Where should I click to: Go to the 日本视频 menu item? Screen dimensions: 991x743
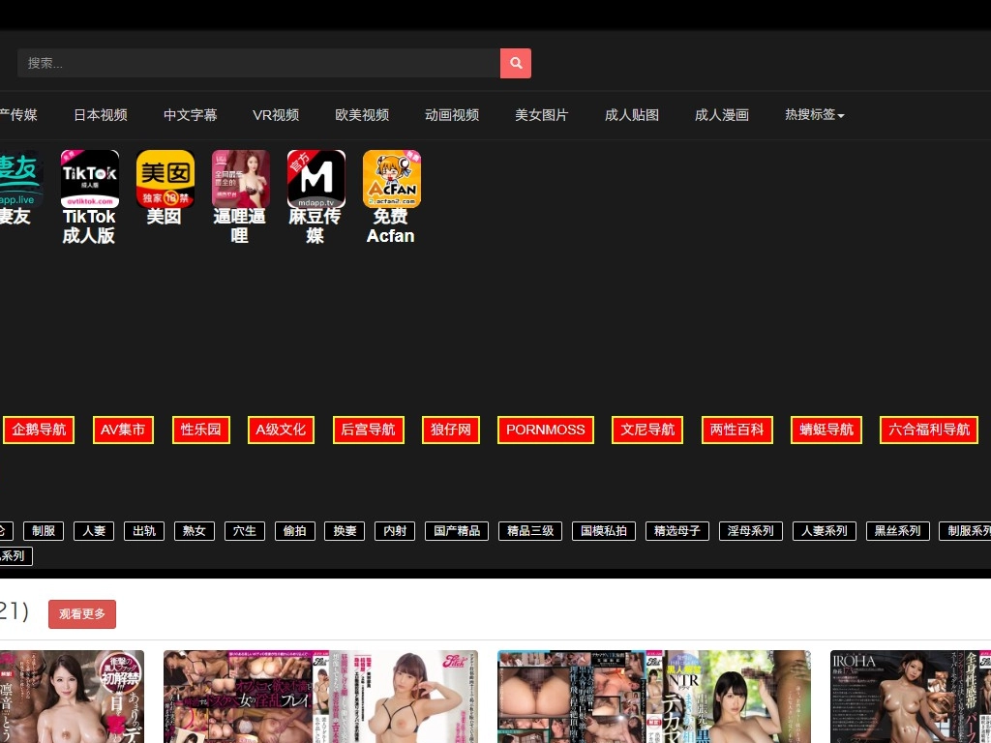click(x=101, y=115)
